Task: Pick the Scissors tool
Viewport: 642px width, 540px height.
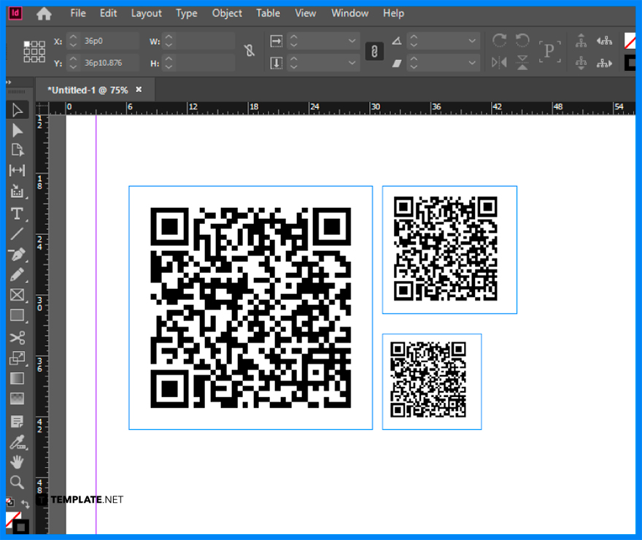Action: point(18,337)
